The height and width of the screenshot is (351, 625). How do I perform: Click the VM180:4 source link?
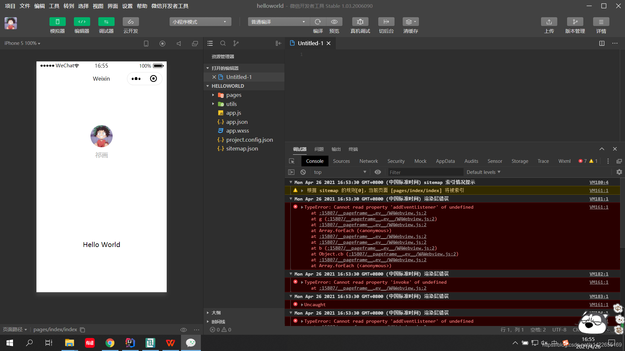point(599,182)
